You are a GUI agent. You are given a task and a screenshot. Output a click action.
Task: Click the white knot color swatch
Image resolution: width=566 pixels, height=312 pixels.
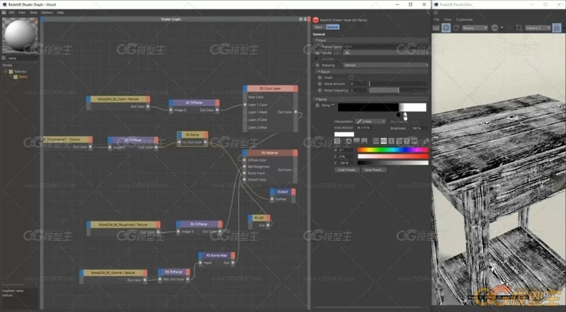pyautogui.click(x=344, y=134)
